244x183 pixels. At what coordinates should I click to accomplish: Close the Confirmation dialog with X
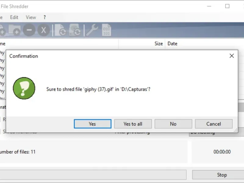[x=232, y=56]
